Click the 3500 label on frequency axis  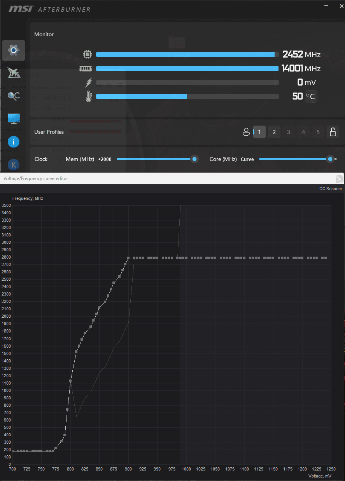(x=6, y=205)
